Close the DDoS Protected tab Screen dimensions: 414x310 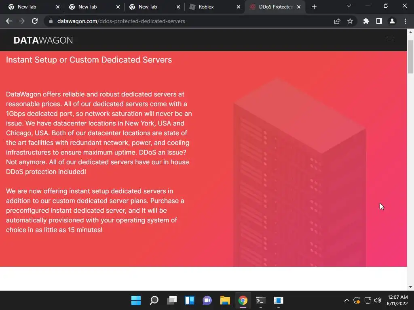pos(299,7)
